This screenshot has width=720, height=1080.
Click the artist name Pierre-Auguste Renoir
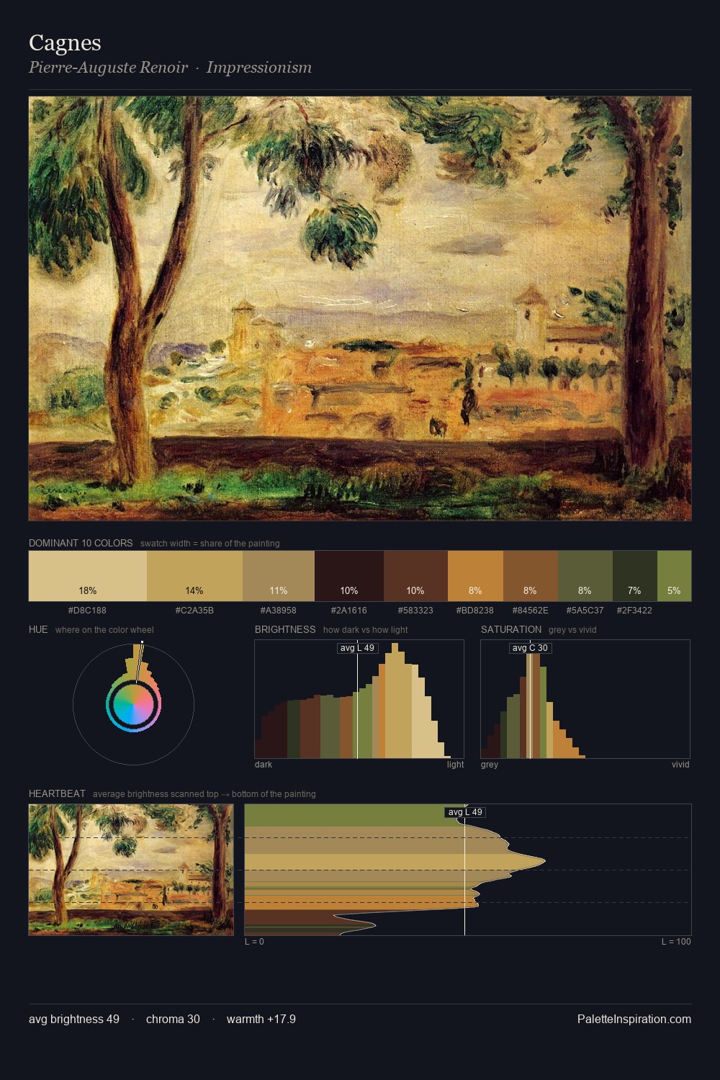[x=108, y=68]
